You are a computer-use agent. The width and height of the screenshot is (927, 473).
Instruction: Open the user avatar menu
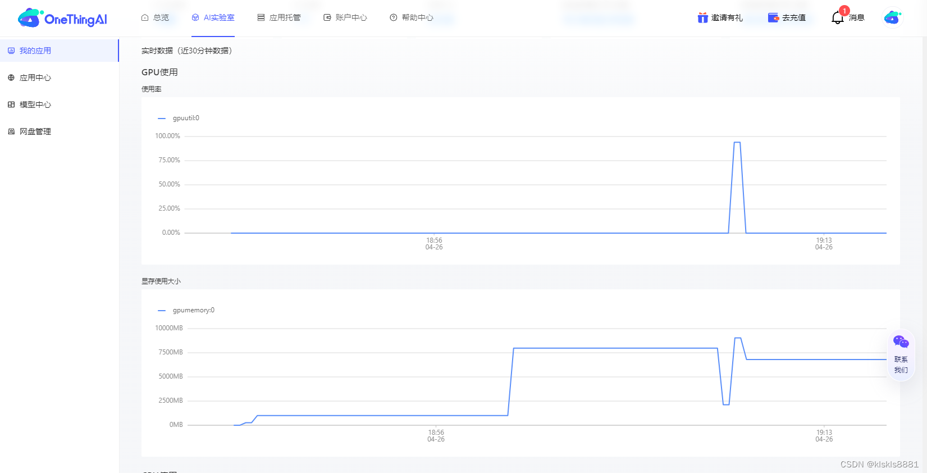point(892,17)
